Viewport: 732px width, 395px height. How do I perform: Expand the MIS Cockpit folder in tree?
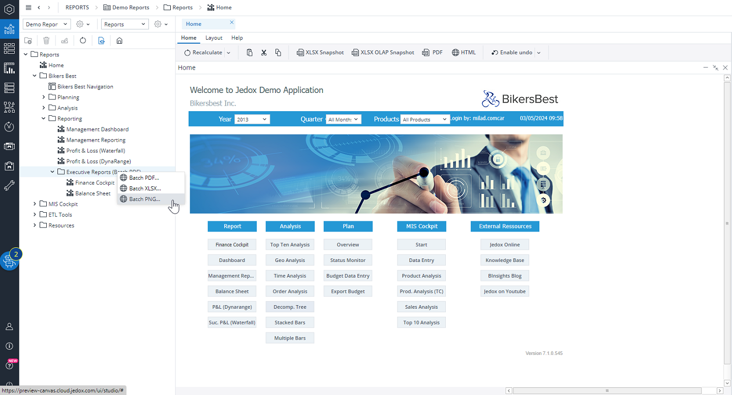(x=35, y=204)
